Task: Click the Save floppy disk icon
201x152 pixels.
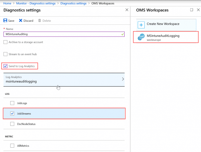Action: point(5,20)
